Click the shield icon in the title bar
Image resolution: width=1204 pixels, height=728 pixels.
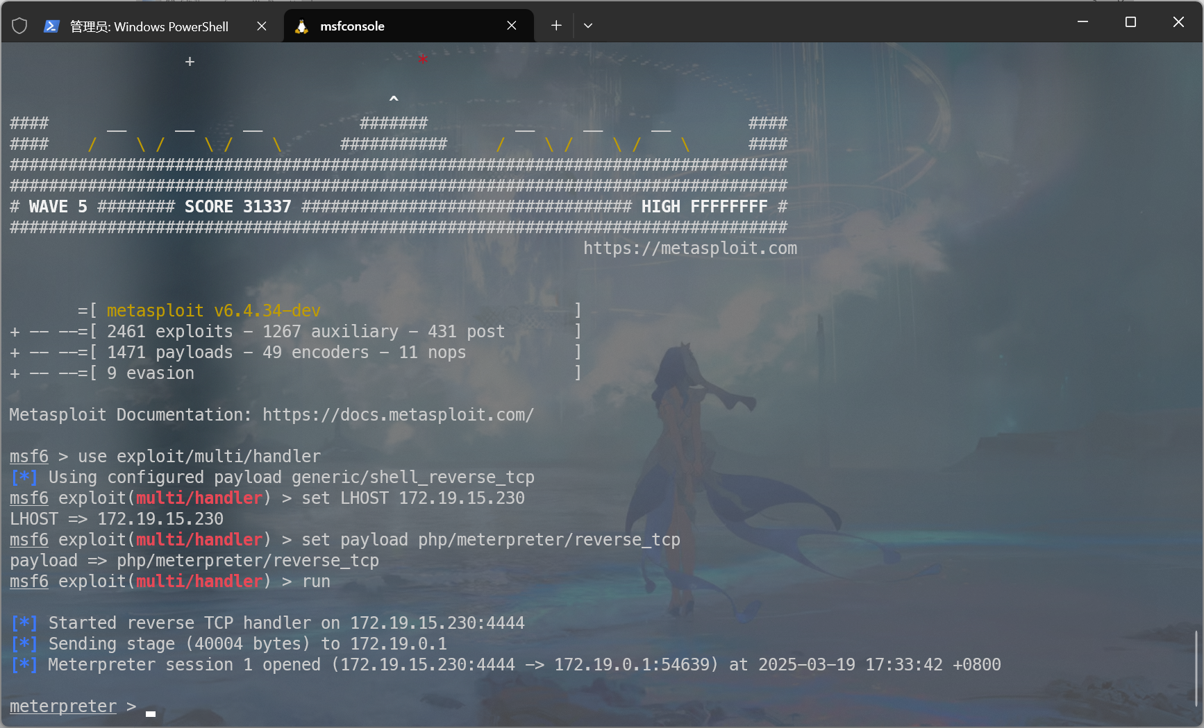tap(19, 26)
